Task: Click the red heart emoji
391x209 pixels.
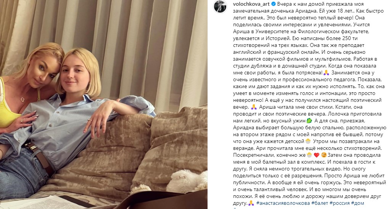Action: pyautogui.click(x=317, y=155)
